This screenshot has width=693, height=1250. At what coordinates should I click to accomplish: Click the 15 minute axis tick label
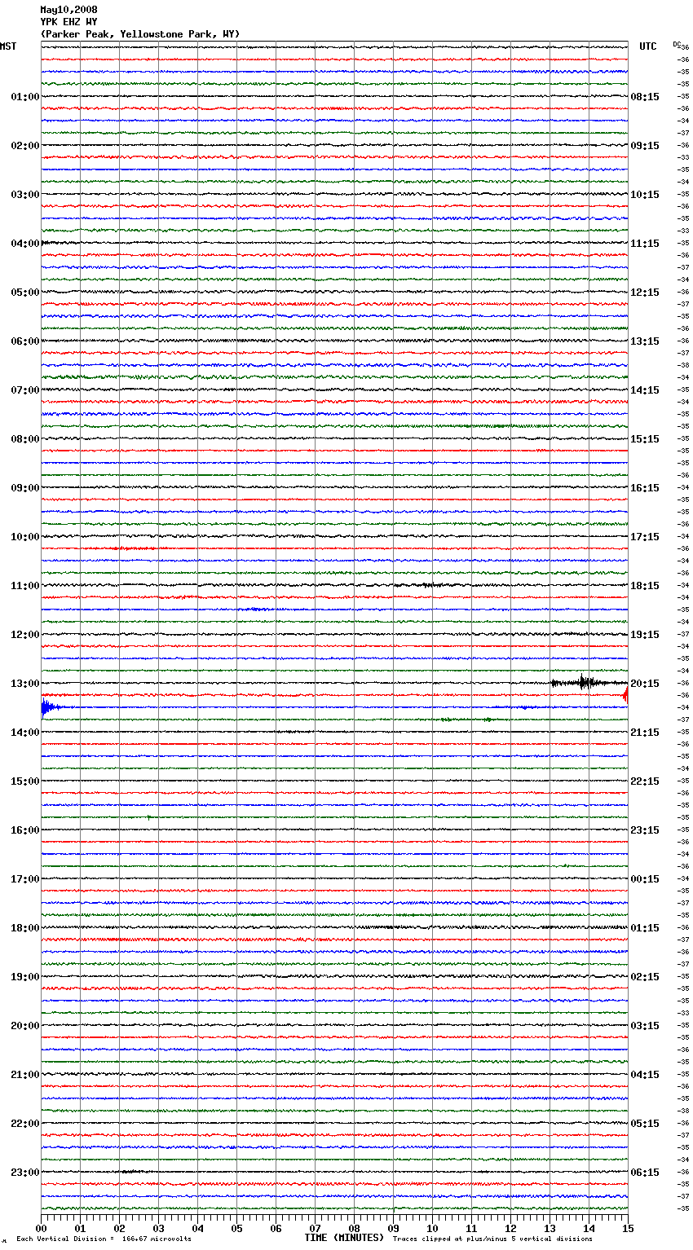628,1228
